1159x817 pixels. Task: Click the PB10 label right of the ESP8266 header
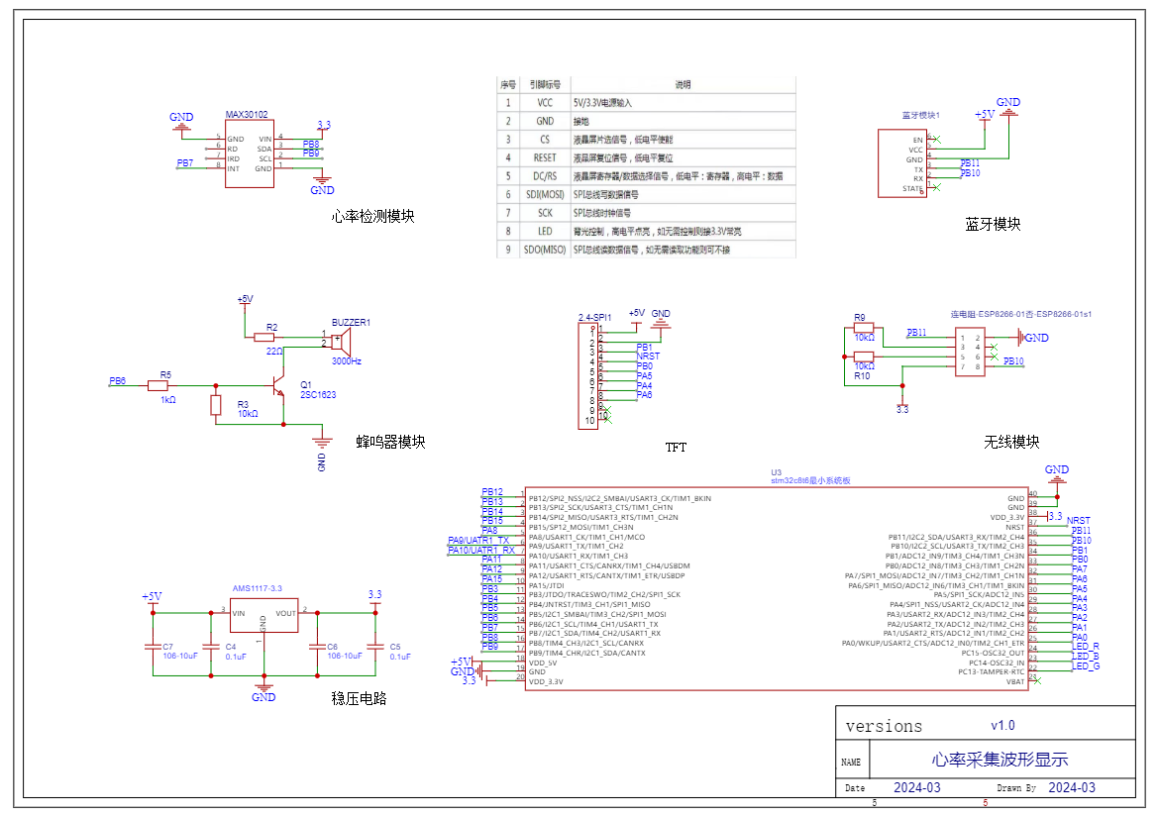click(1013, 361)
